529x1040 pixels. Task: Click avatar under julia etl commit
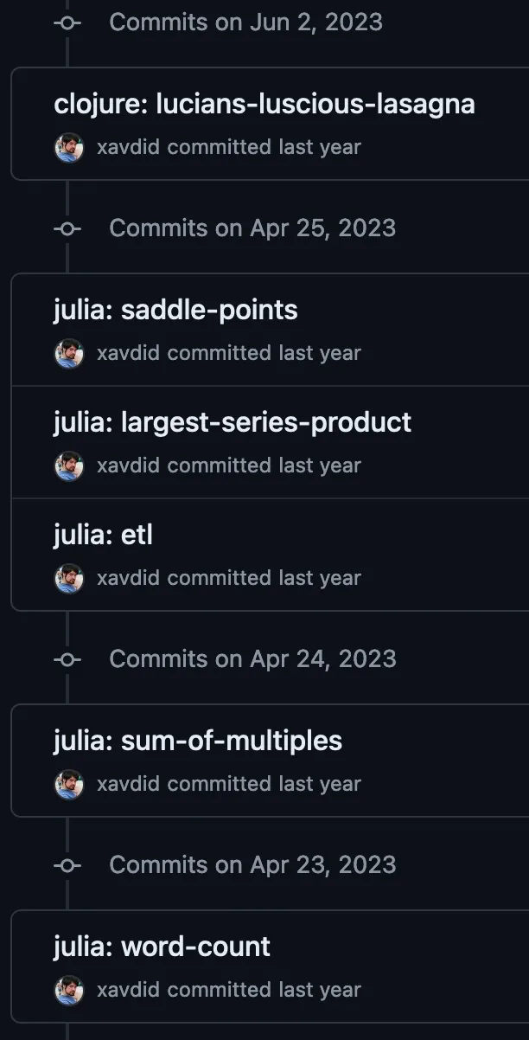point(68,578)
